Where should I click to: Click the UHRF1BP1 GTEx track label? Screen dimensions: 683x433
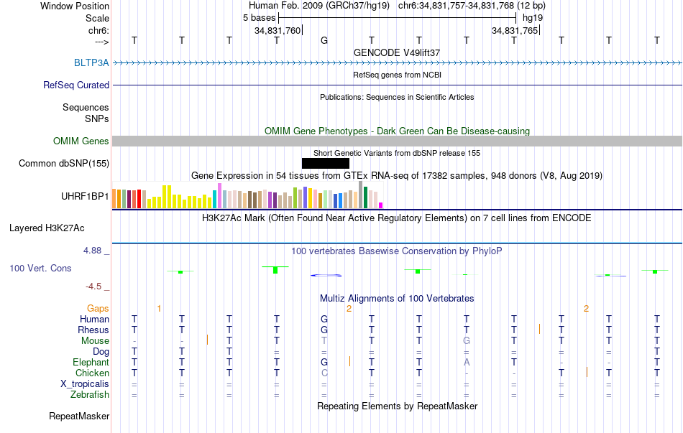(85, 196)
